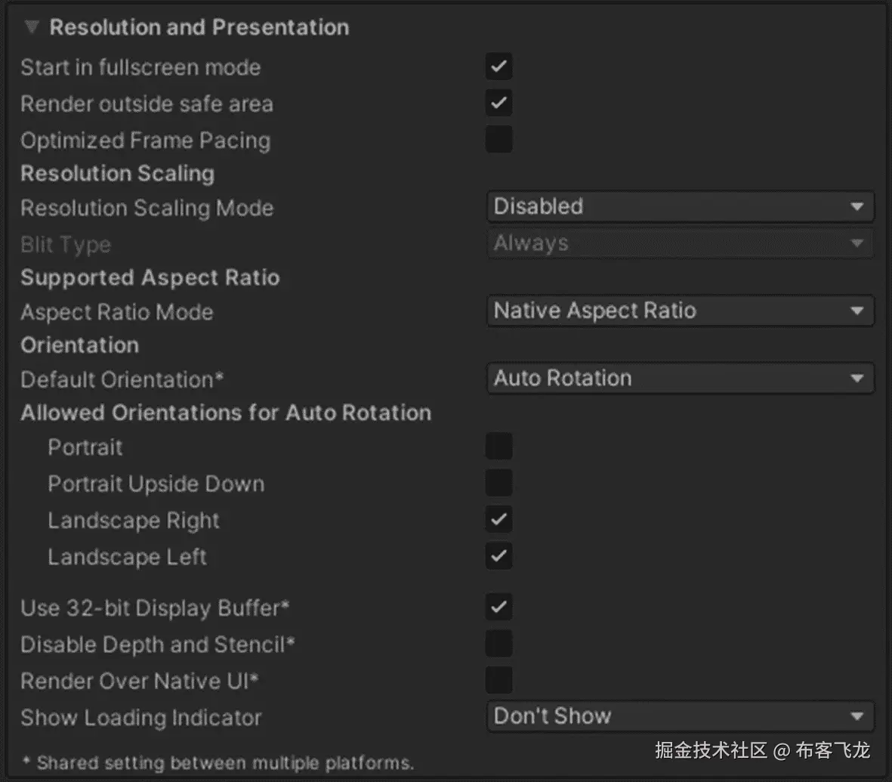Uncheck Landscape Left orientation
Viewport: 892px width, 782px height.
pyautogui.click(x=498, y=556)
